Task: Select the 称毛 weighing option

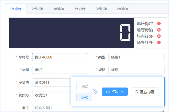Action: (84, 97)
